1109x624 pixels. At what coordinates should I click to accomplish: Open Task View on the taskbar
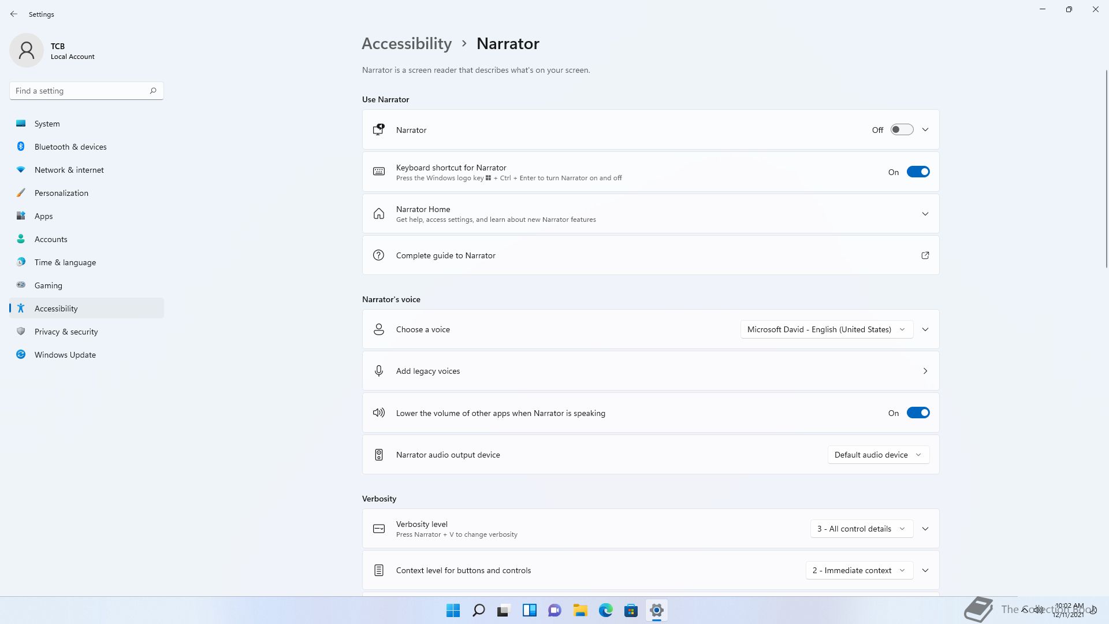click(x=504, y=610)
